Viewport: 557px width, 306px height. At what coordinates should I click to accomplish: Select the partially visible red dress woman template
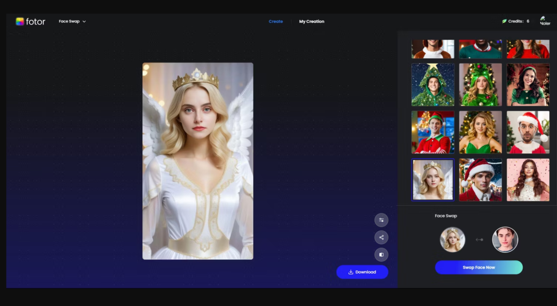(x=528, y=49)
